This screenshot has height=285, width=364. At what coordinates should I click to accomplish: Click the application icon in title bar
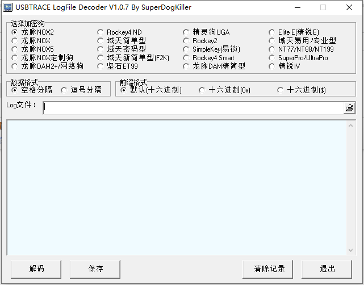coord(8,7)
